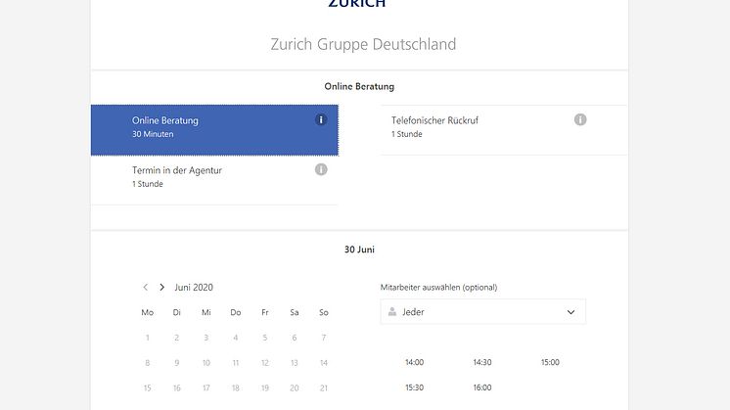Click the Sa weekday header

295,312
